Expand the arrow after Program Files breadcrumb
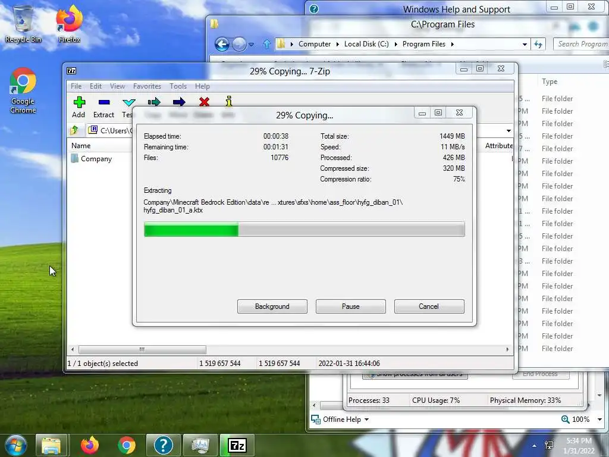Viewport: 609px width, 457px height. [453, 44]
